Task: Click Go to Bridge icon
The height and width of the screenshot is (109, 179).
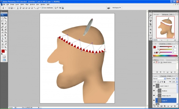Action: 109,8
